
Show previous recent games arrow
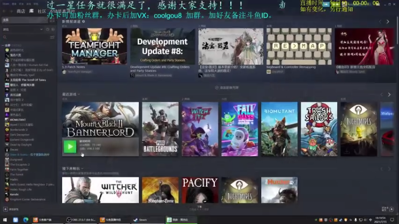[382, 95]
